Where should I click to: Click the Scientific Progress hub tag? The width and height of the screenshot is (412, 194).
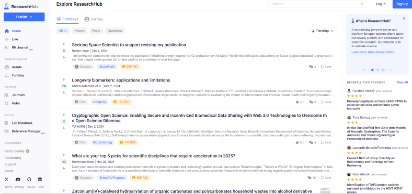(112, 178)
